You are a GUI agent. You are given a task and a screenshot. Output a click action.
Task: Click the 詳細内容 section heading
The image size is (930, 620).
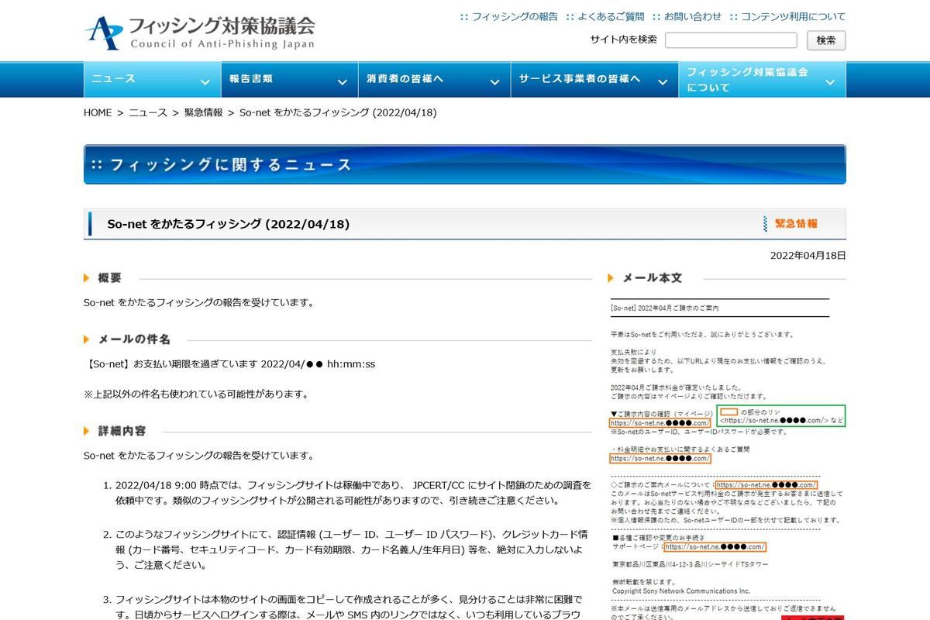(122, 430)
